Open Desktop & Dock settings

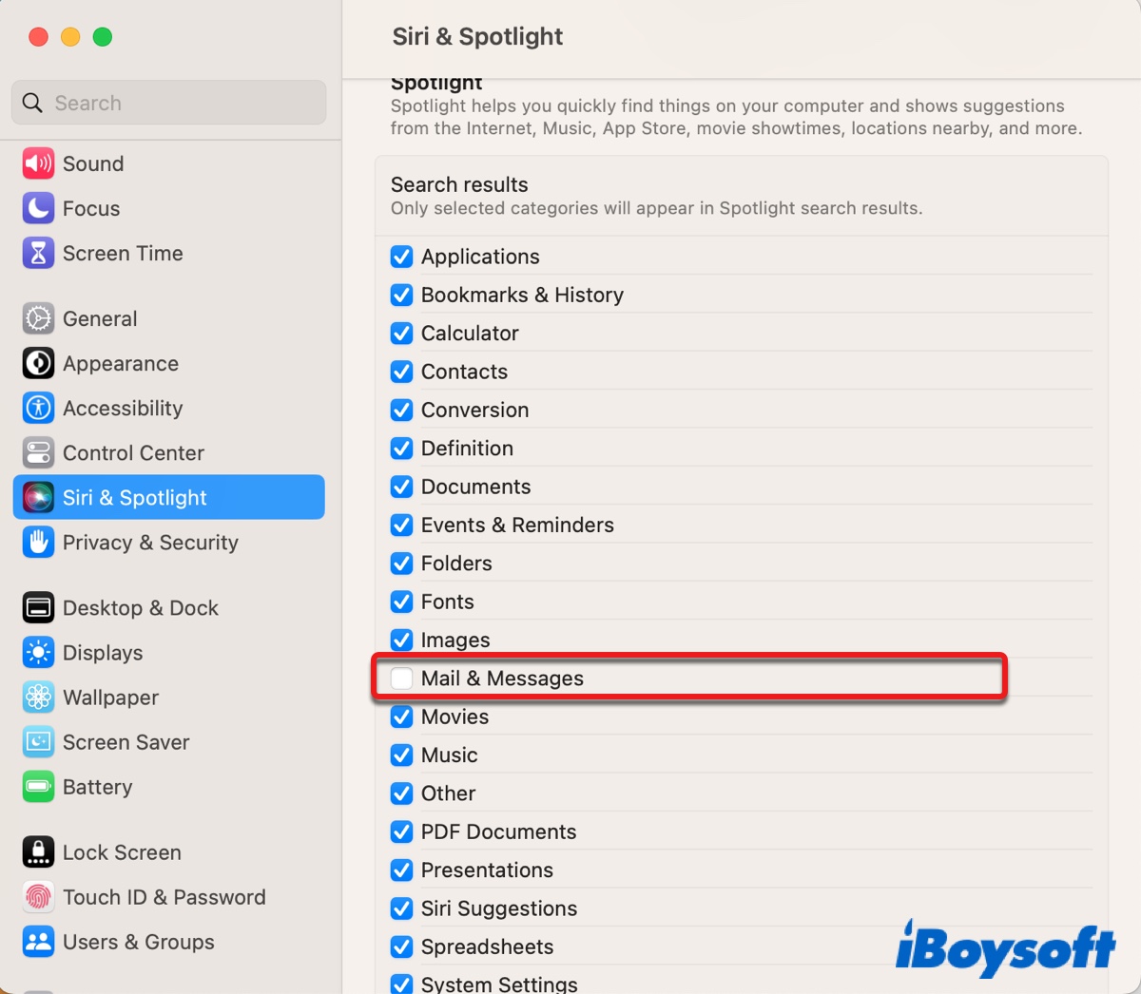tap(140, 607)
